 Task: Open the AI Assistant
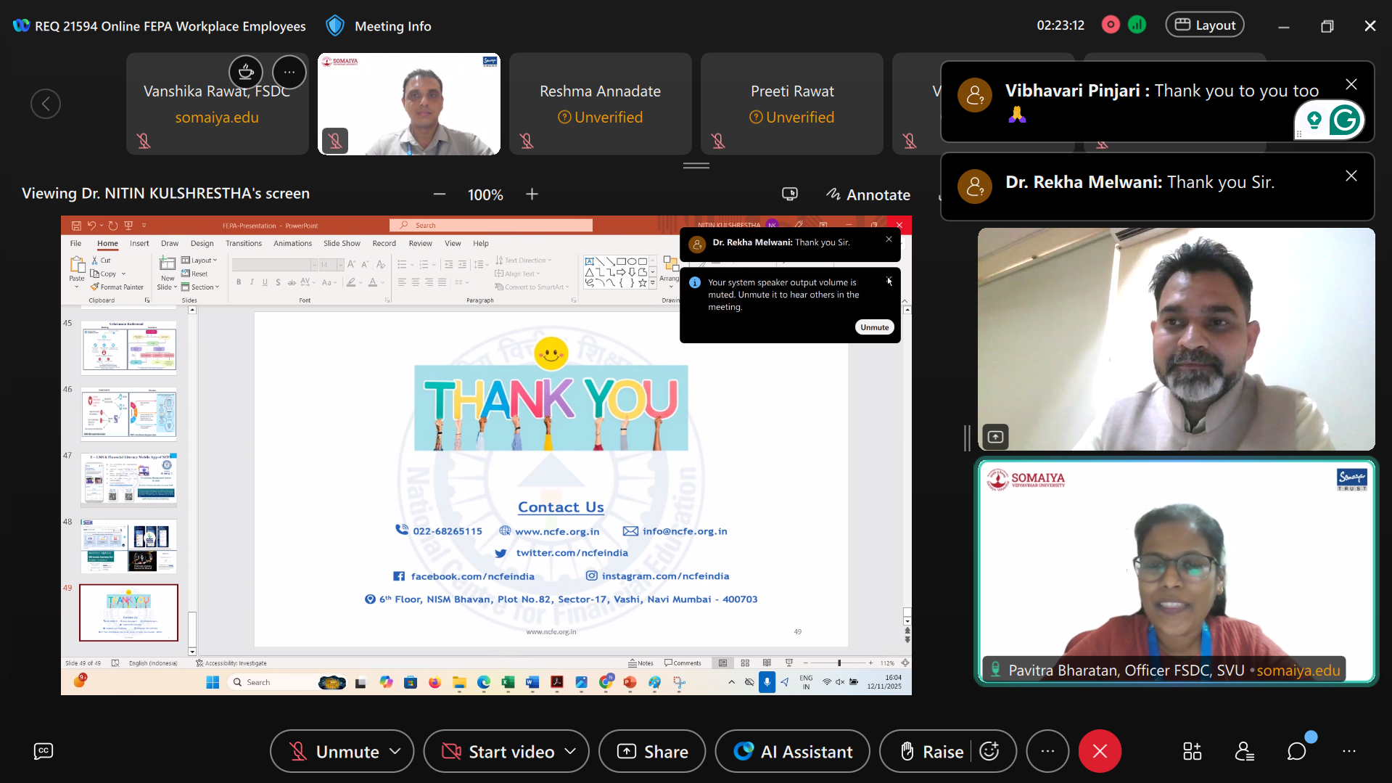coord(793,751)
